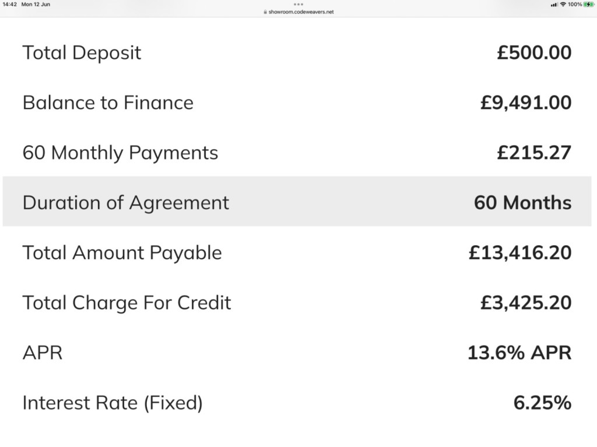Viewport: 597px width, 447px height.
Task: Tap the three-dot multitasking icon
Action: coord(298,5)
